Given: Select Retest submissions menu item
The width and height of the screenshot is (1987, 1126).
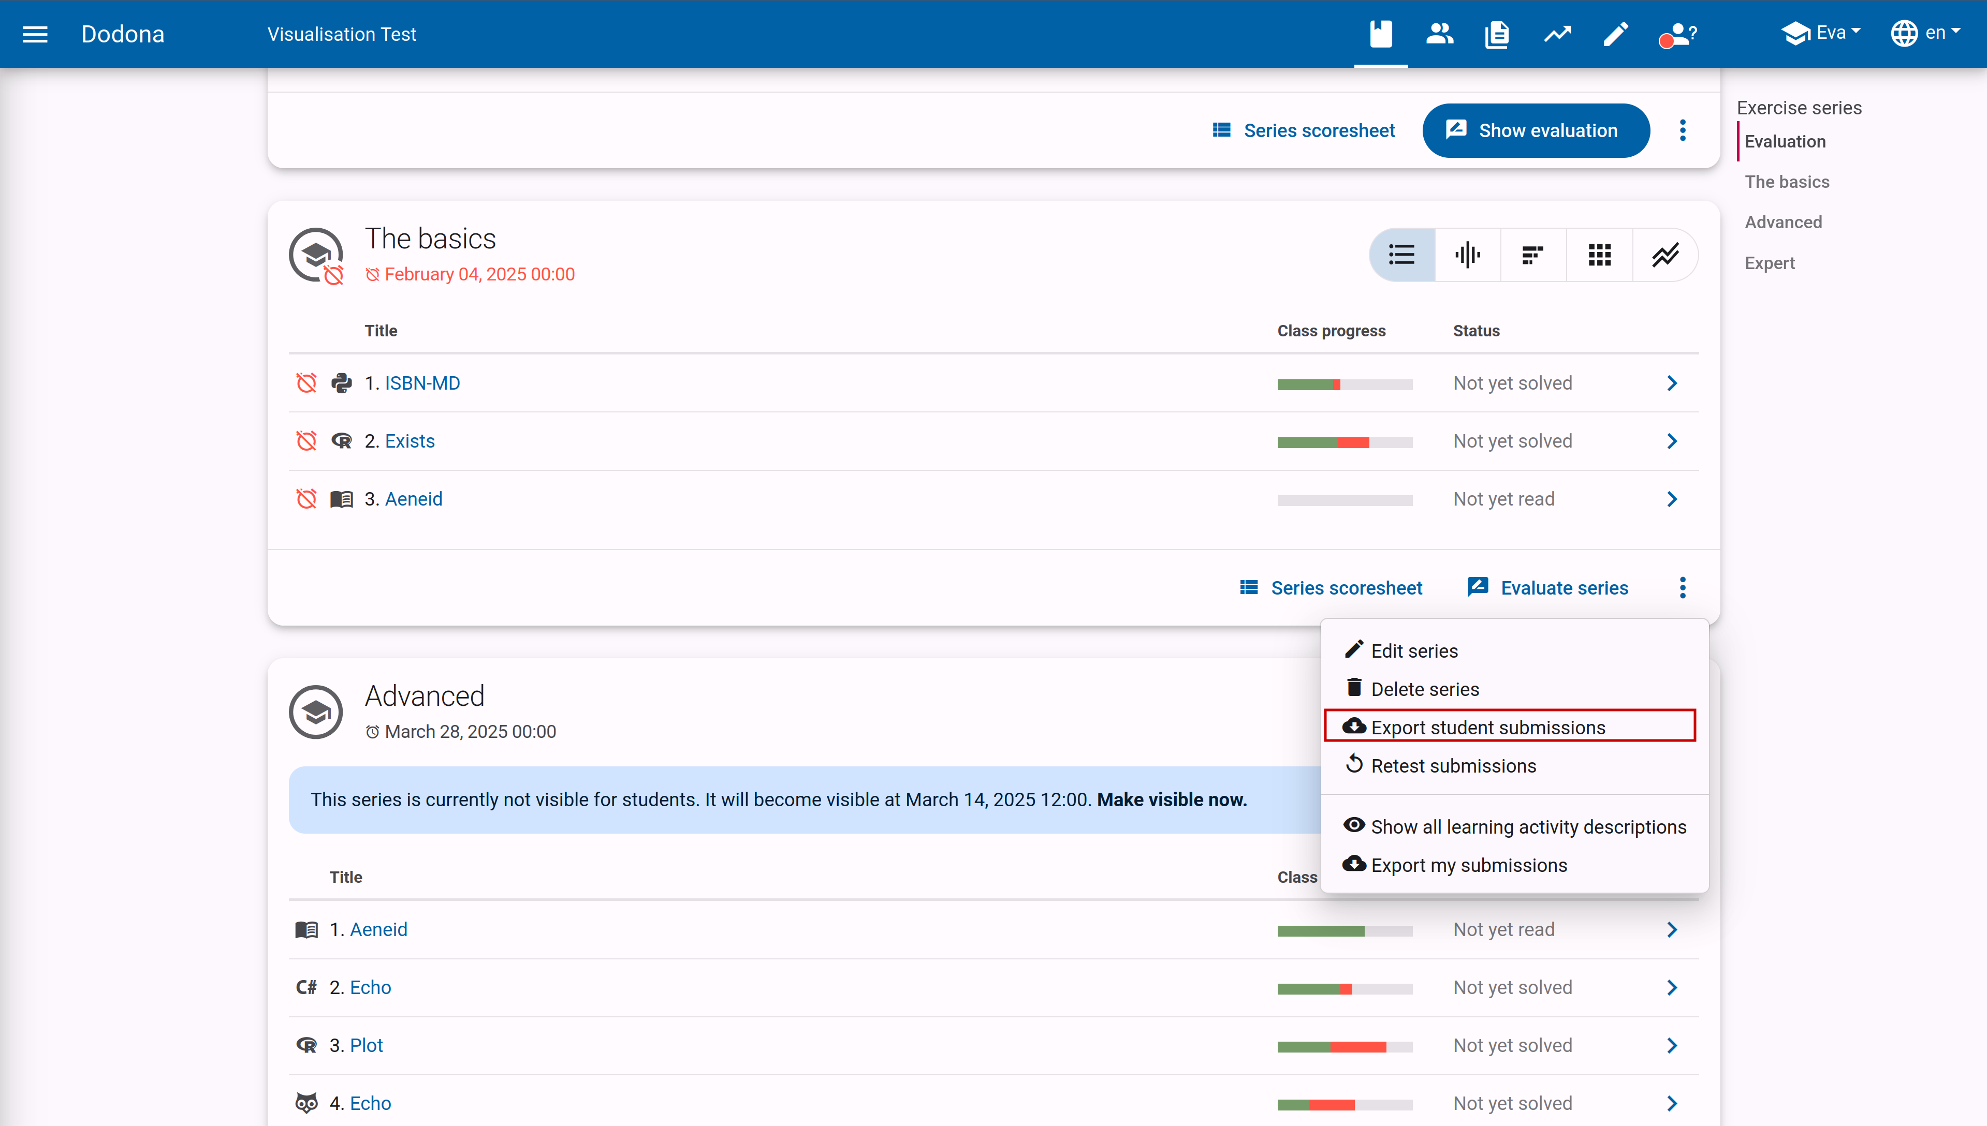Looking at the screenshot, I should [1514, 765].
